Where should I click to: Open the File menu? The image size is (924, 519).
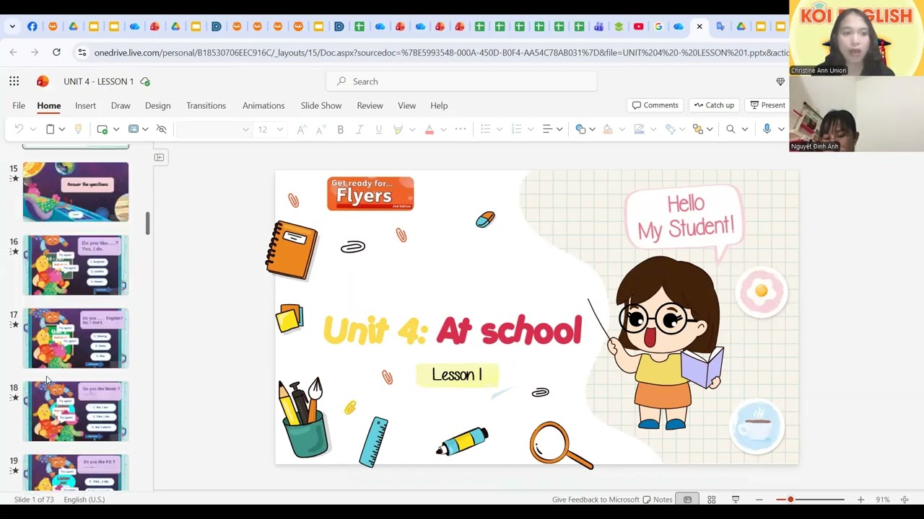click(x=19, y=105)
